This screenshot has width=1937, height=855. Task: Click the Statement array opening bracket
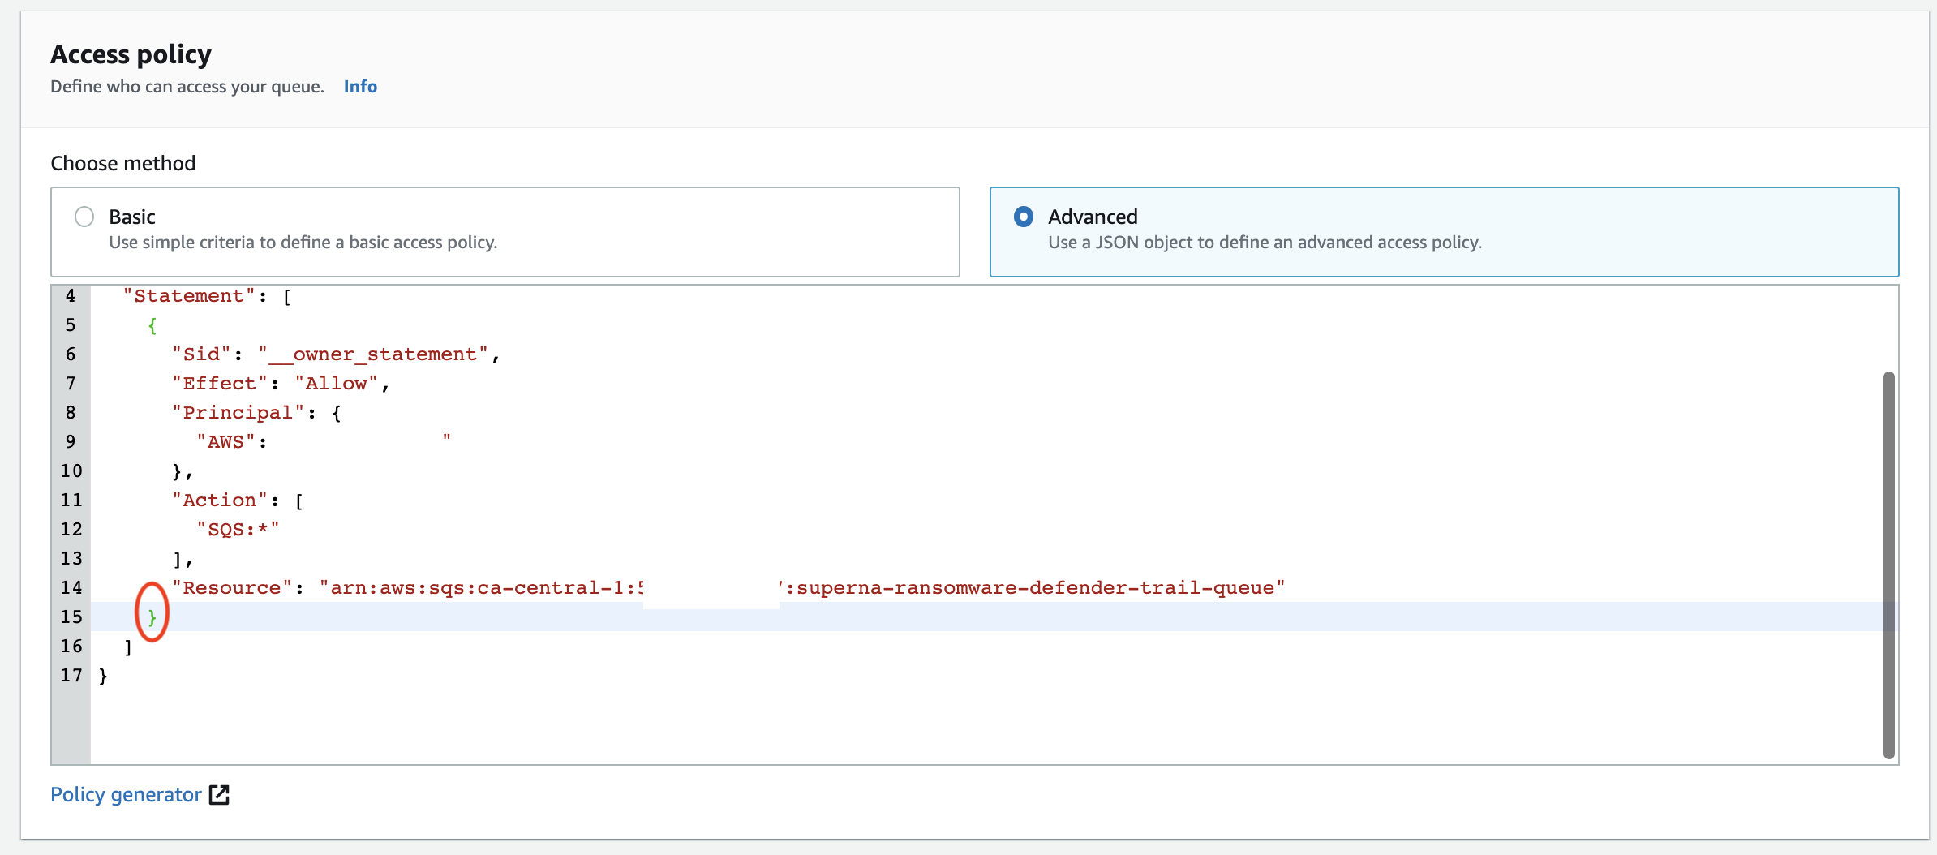click(x=287, y=295)
